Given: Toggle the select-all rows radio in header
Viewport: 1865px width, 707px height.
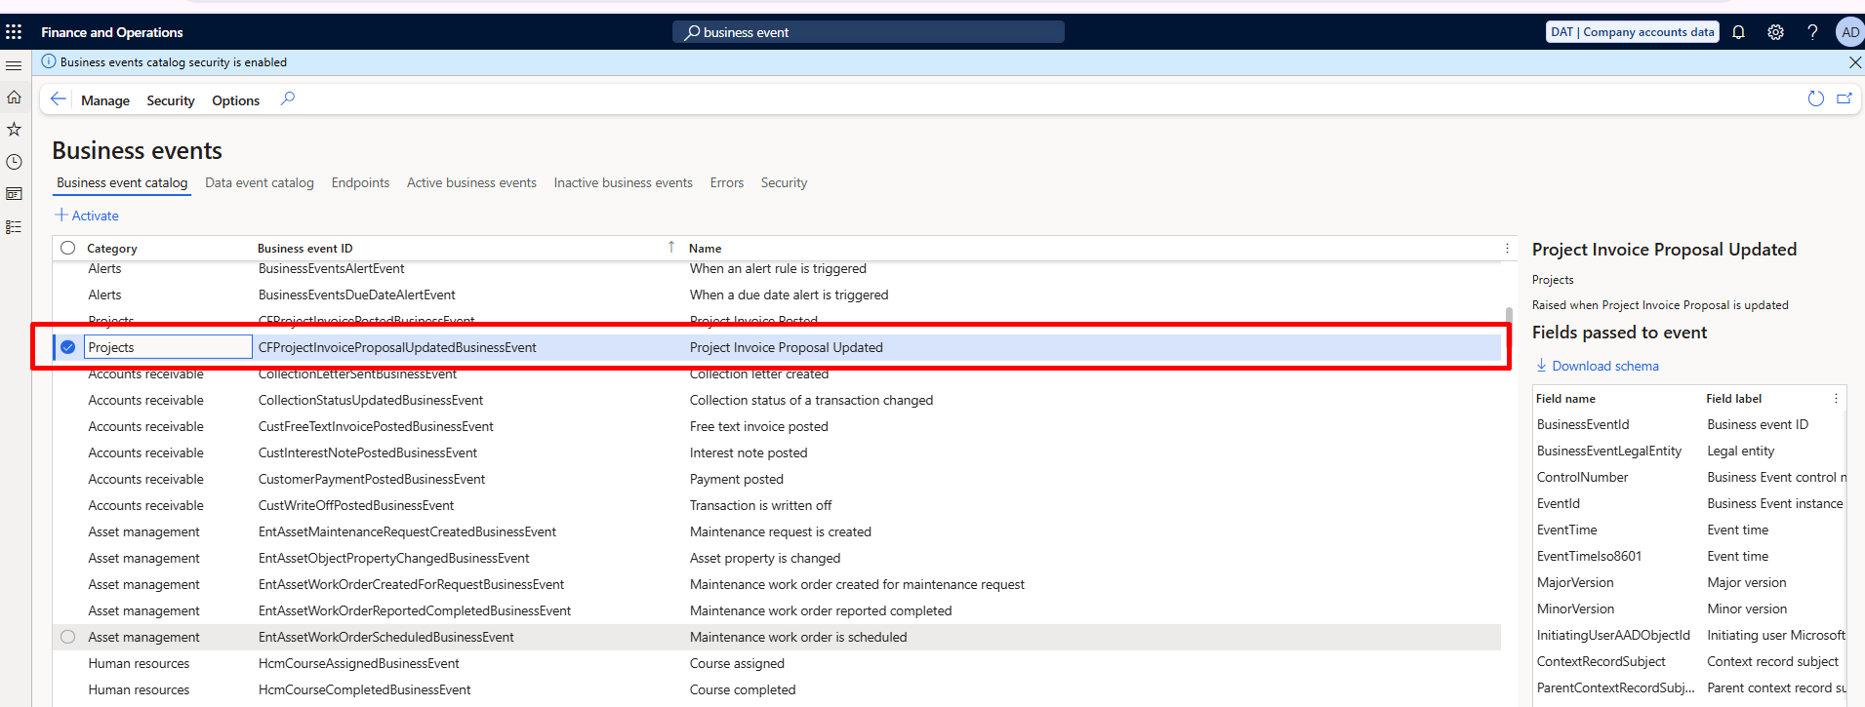Looking at the screenshot, I should (67, 248).
